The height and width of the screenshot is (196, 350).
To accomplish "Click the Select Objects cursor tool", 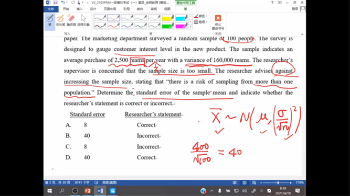I will click(x=83, y=20).
